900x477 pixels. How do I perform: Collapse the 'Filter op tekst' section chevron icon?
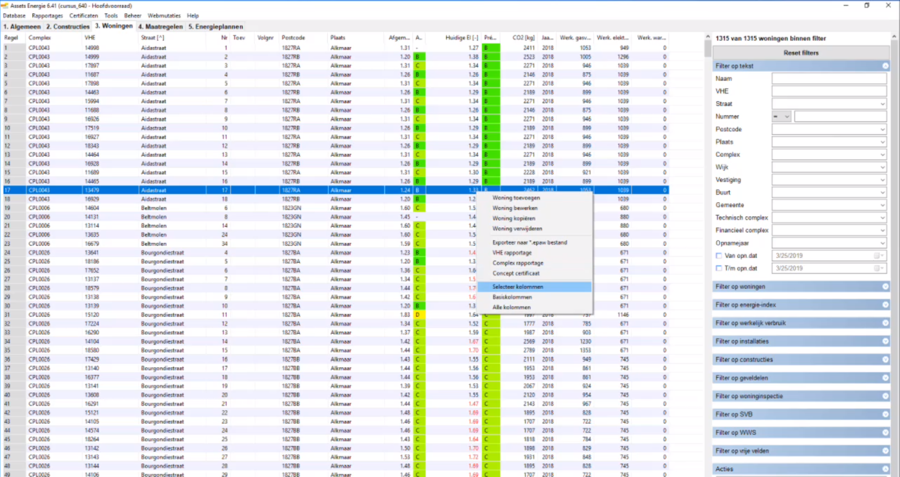click(x=885, y=66)
